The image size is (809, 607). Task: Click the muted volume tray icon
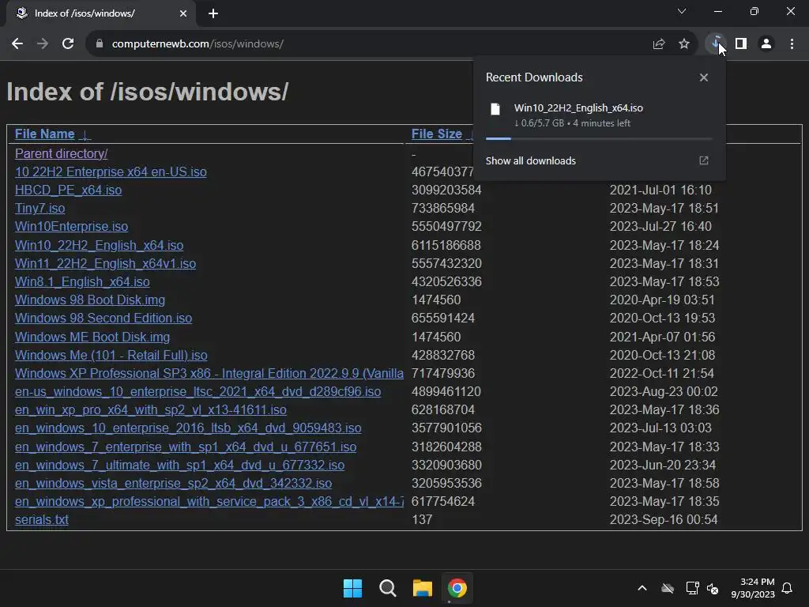tap(713, 588)
